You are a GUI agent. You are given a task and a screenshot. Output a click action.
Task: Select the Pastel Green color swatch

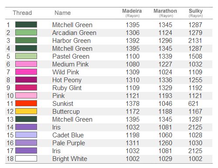click(x=26, y=56)
